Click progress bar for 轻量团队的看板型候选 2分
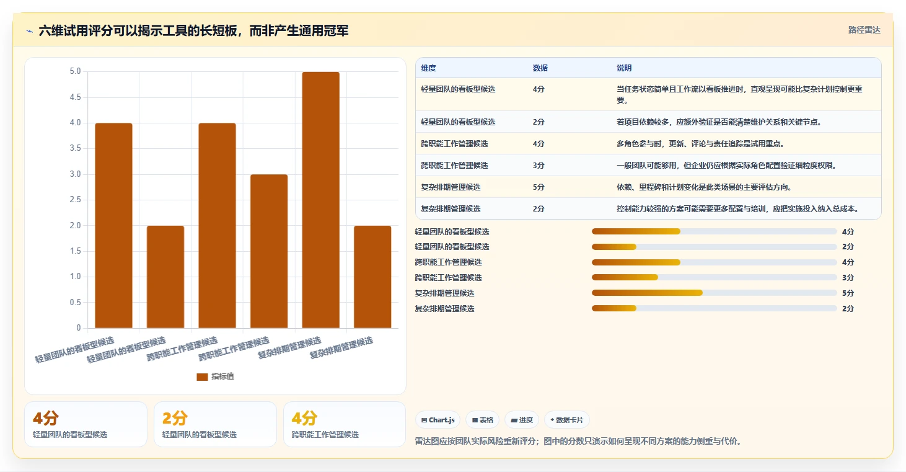The width and height of the screenshot is (906, 472). 714,247
